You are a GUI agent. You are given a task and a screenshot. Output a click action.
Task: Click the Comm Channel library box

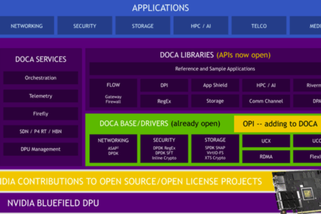pos(266,101)
